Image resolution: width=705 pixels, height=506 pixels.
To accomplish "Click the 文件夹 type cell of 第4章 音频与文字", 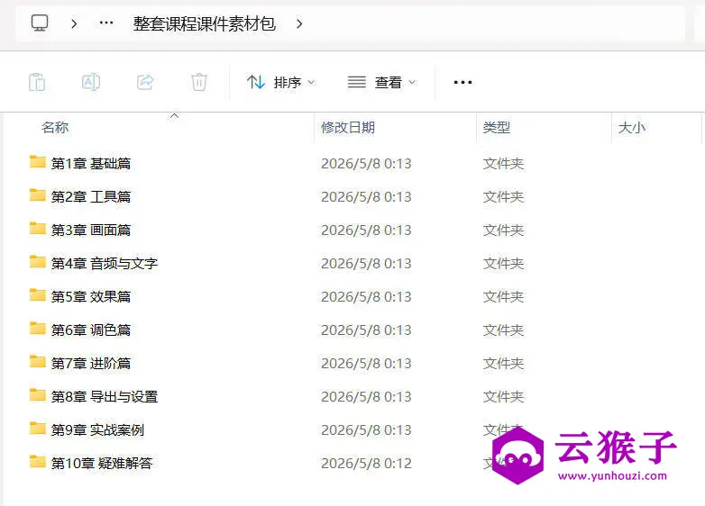I will pos(503,263).
